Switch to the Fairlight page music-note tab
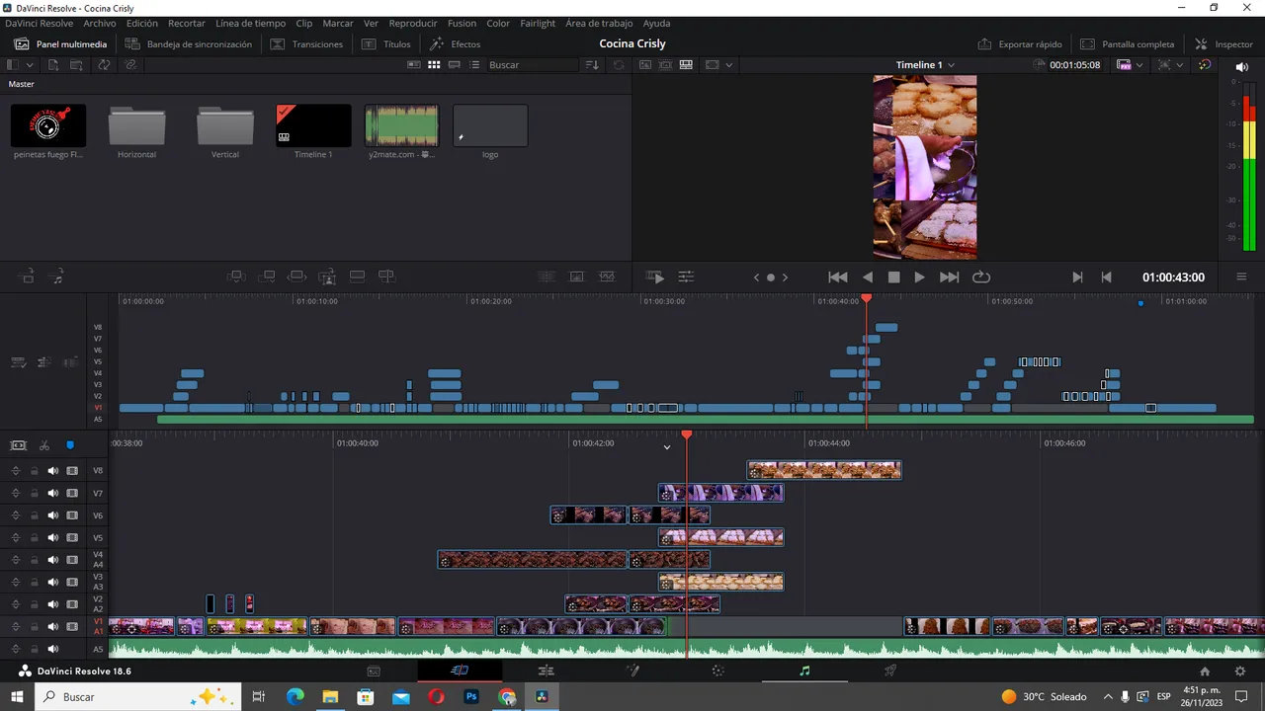The image size is (1265, 711). click(x=804, y=671)
